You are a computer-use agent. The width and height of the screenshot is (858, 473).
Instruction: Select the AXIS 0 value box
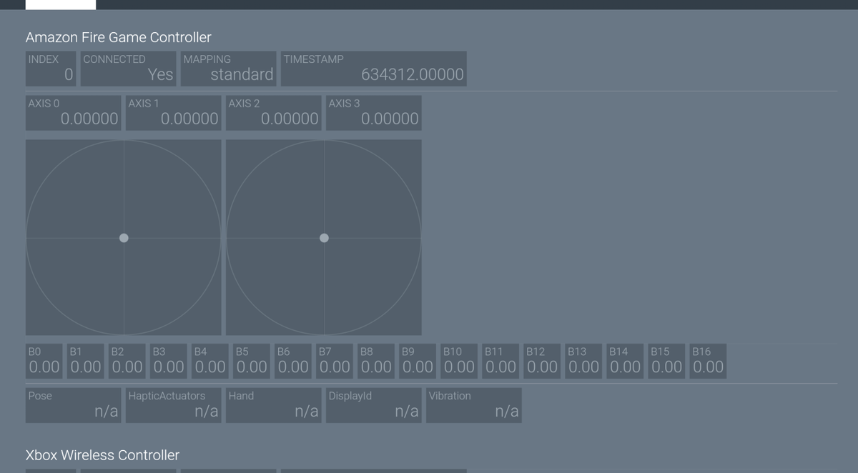point(74,113)
